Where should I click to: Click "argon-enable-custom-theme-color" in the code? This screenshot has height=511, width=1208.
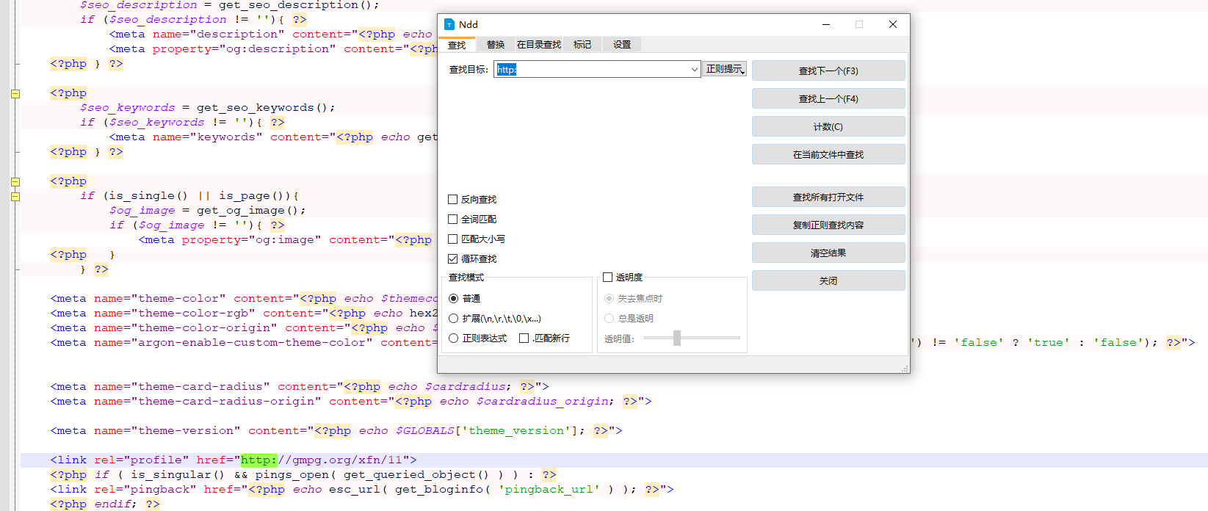click(x=252, y=343)
